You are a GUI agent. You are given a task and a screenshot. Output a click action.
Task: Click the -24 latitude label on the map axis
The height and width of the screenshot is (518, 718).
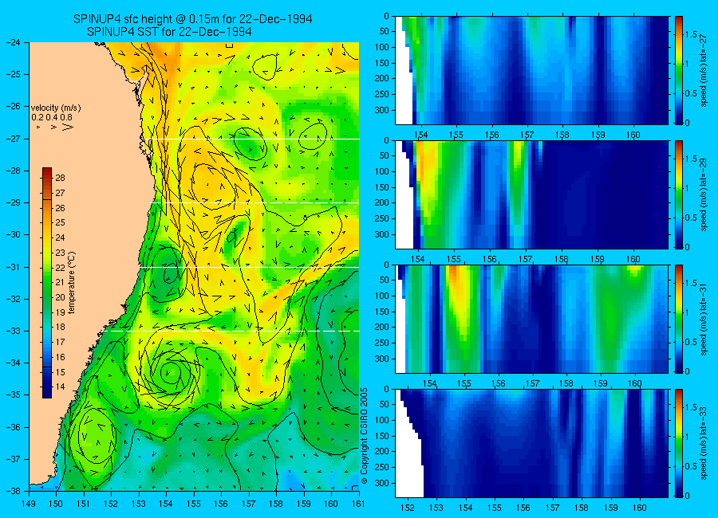pyautogui.click(x=14, y=42)
